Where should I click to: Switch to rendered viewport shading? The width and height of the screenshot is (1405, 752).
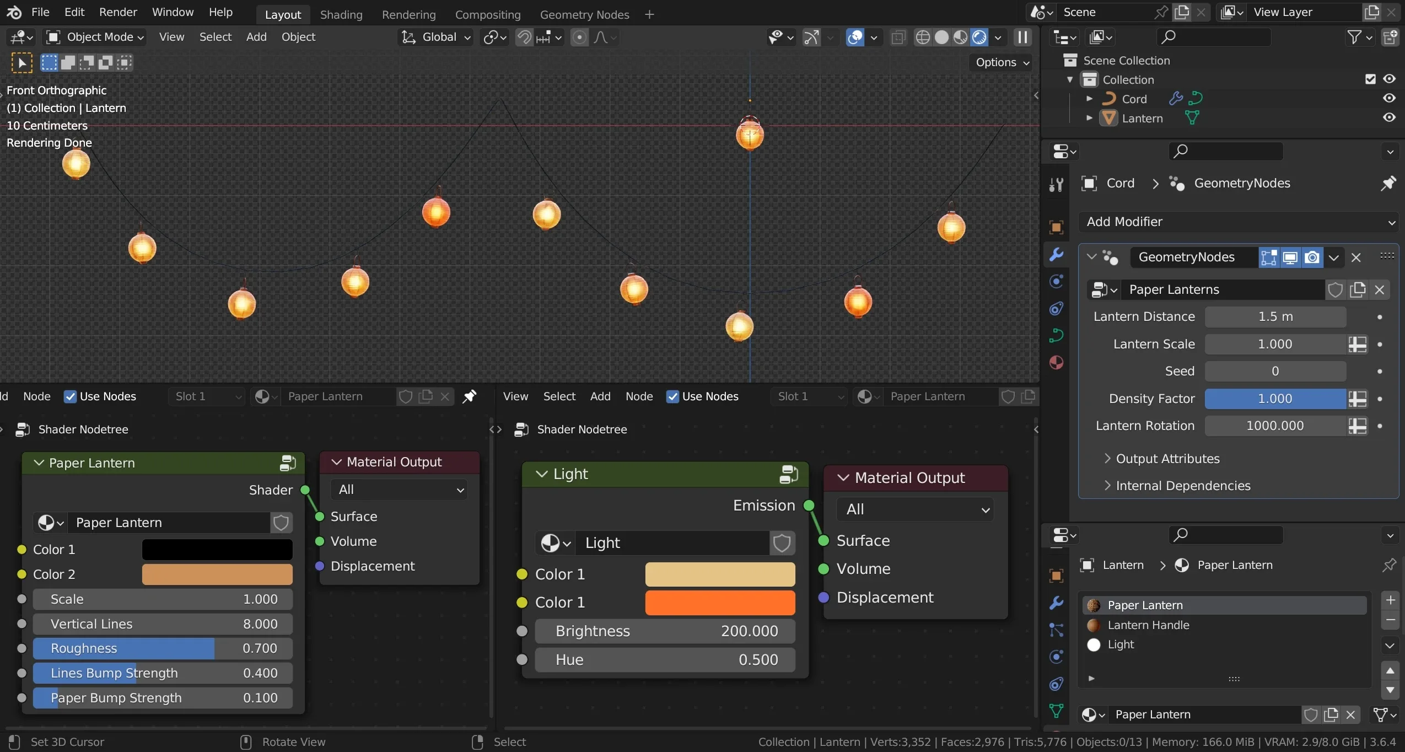coord(979,37)
